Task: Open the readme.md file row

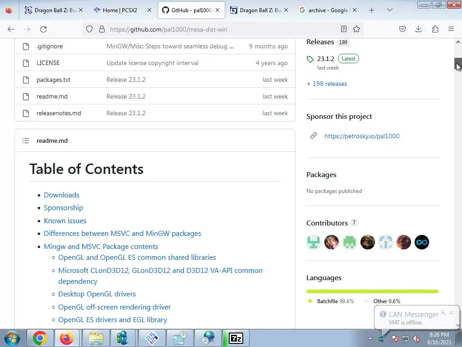Action: tap(52, 97)
